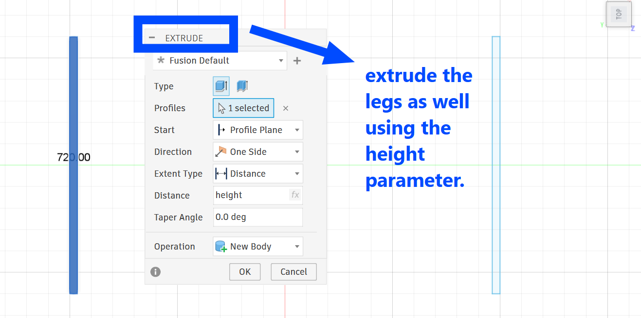Click the Taper Angle input field
Viewport: 641px width, 318px height.
[258, 217]
